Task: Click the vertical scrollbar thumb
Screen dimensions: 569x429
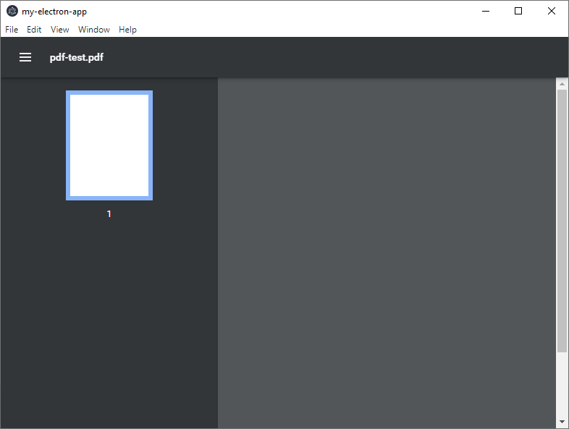Action: pos(562,221)
